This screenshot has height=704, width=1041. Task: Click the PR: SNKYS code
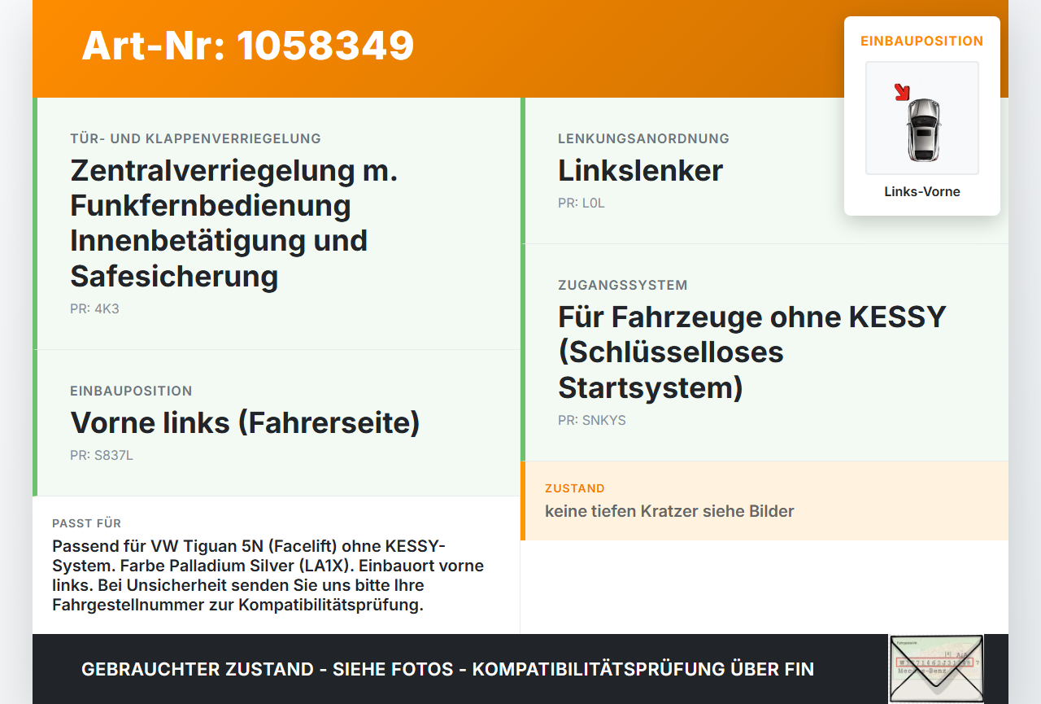592,421
